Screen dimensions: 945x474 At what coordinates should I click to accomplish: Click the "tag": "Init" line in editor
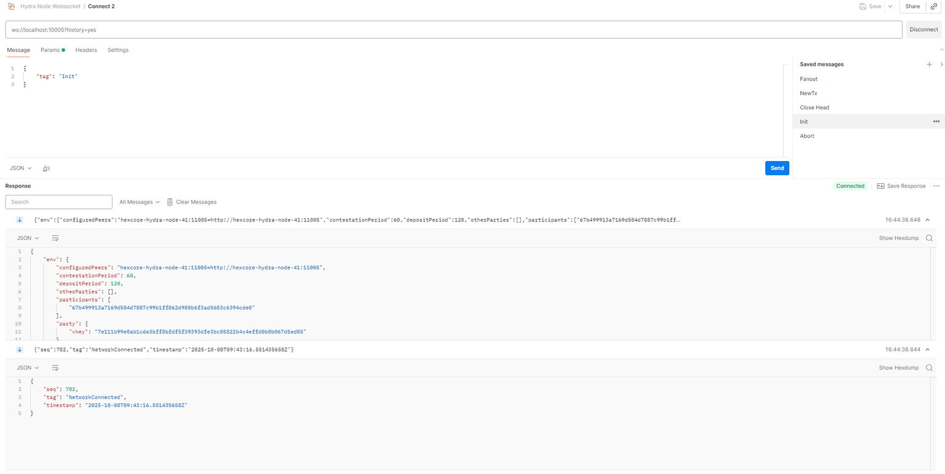[x=57, y=76]
